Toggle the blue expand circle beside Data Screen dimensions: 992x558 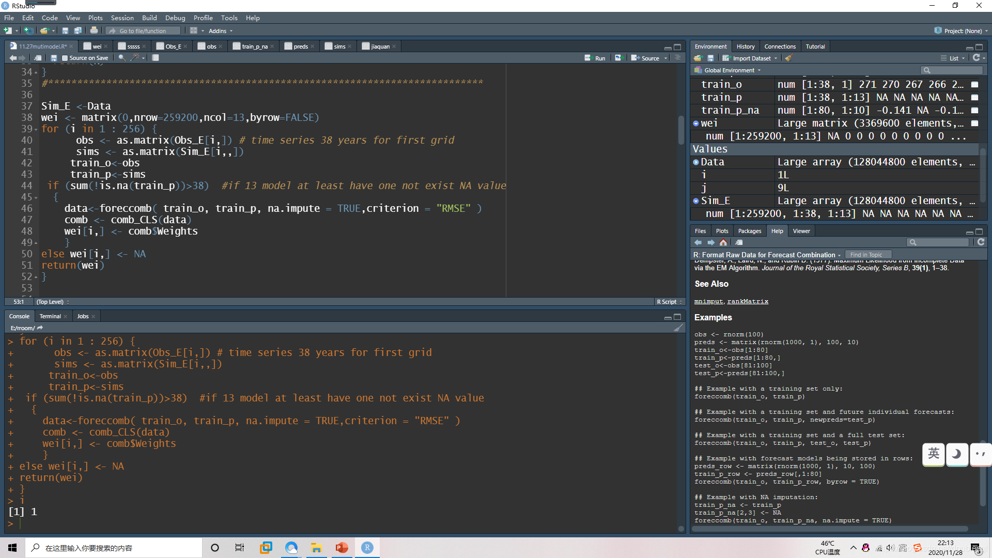coord(696,162)
